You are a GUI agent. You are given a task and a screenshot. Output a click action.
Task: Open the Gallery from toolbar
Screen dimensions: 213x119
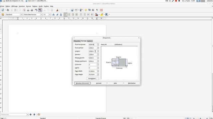90,10
